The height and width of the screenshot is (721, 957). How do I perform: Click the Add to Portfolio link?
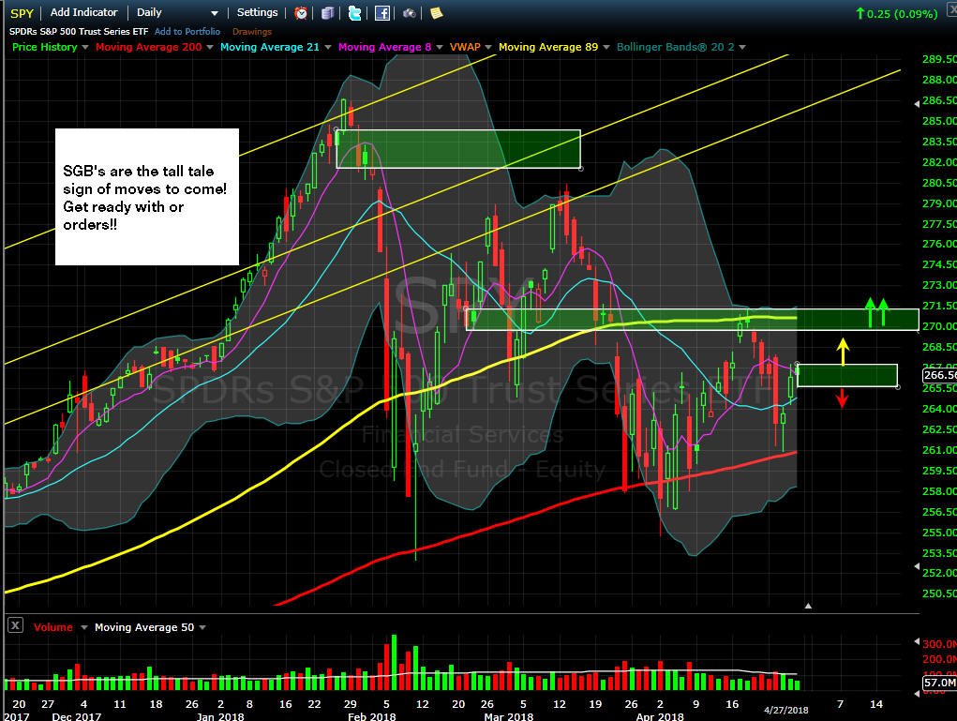pos(187,31)
